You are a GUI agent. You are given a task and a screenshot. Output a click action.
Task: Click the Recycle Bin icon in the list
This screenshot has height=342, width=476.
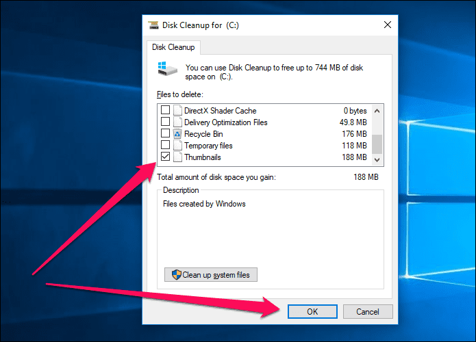pyautogui.click(x=177, y=133)
